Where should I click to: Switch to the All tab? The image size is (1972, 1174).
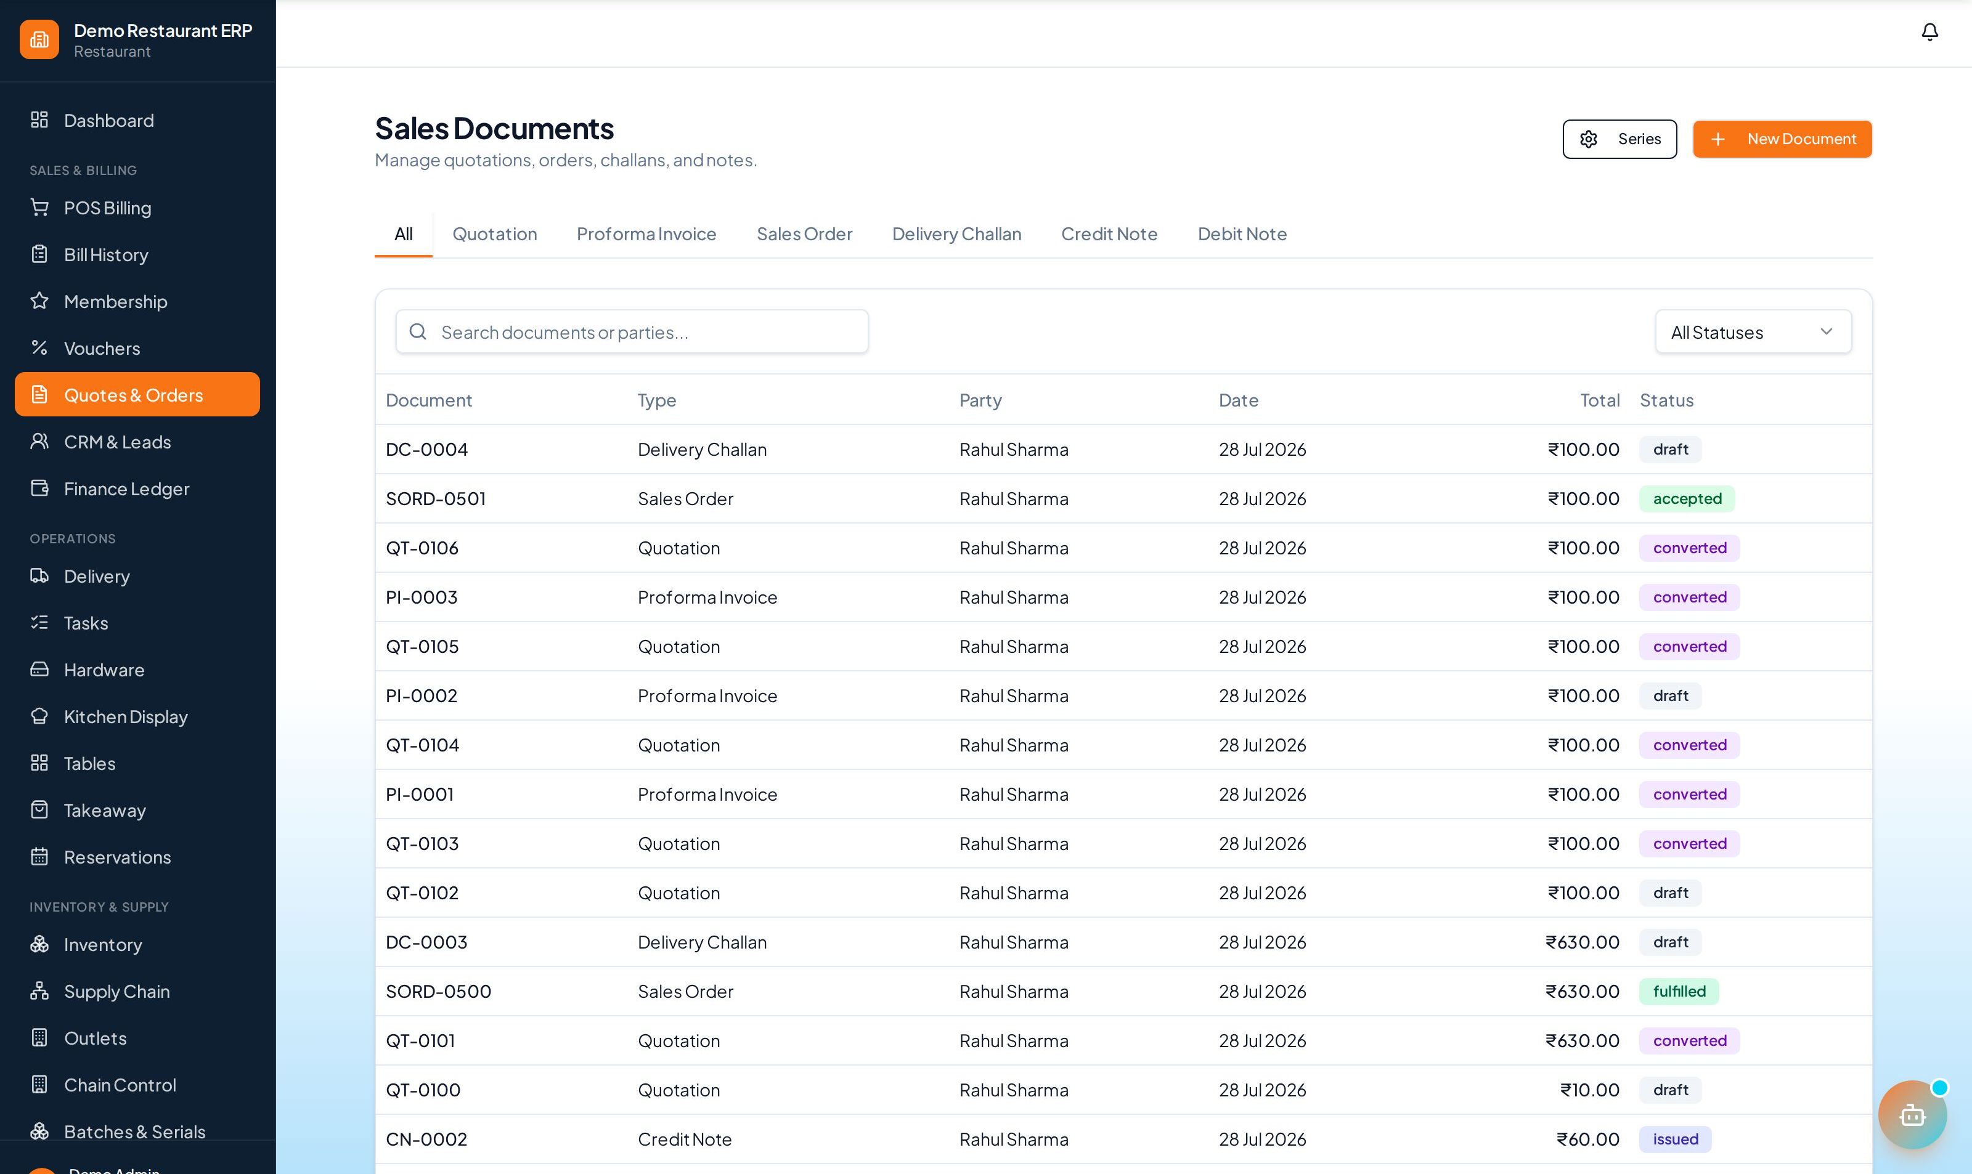(x=404, y=234)
